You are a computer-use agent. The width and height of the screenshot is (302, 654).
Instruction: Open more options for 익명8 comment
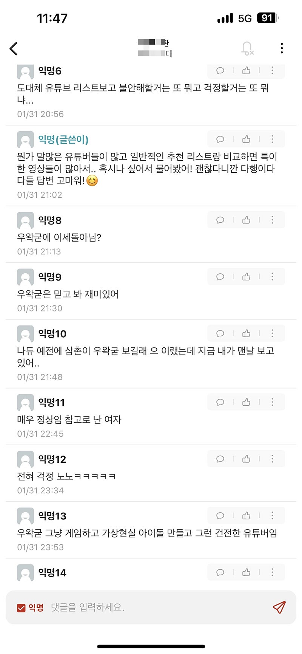coord(272,220)
